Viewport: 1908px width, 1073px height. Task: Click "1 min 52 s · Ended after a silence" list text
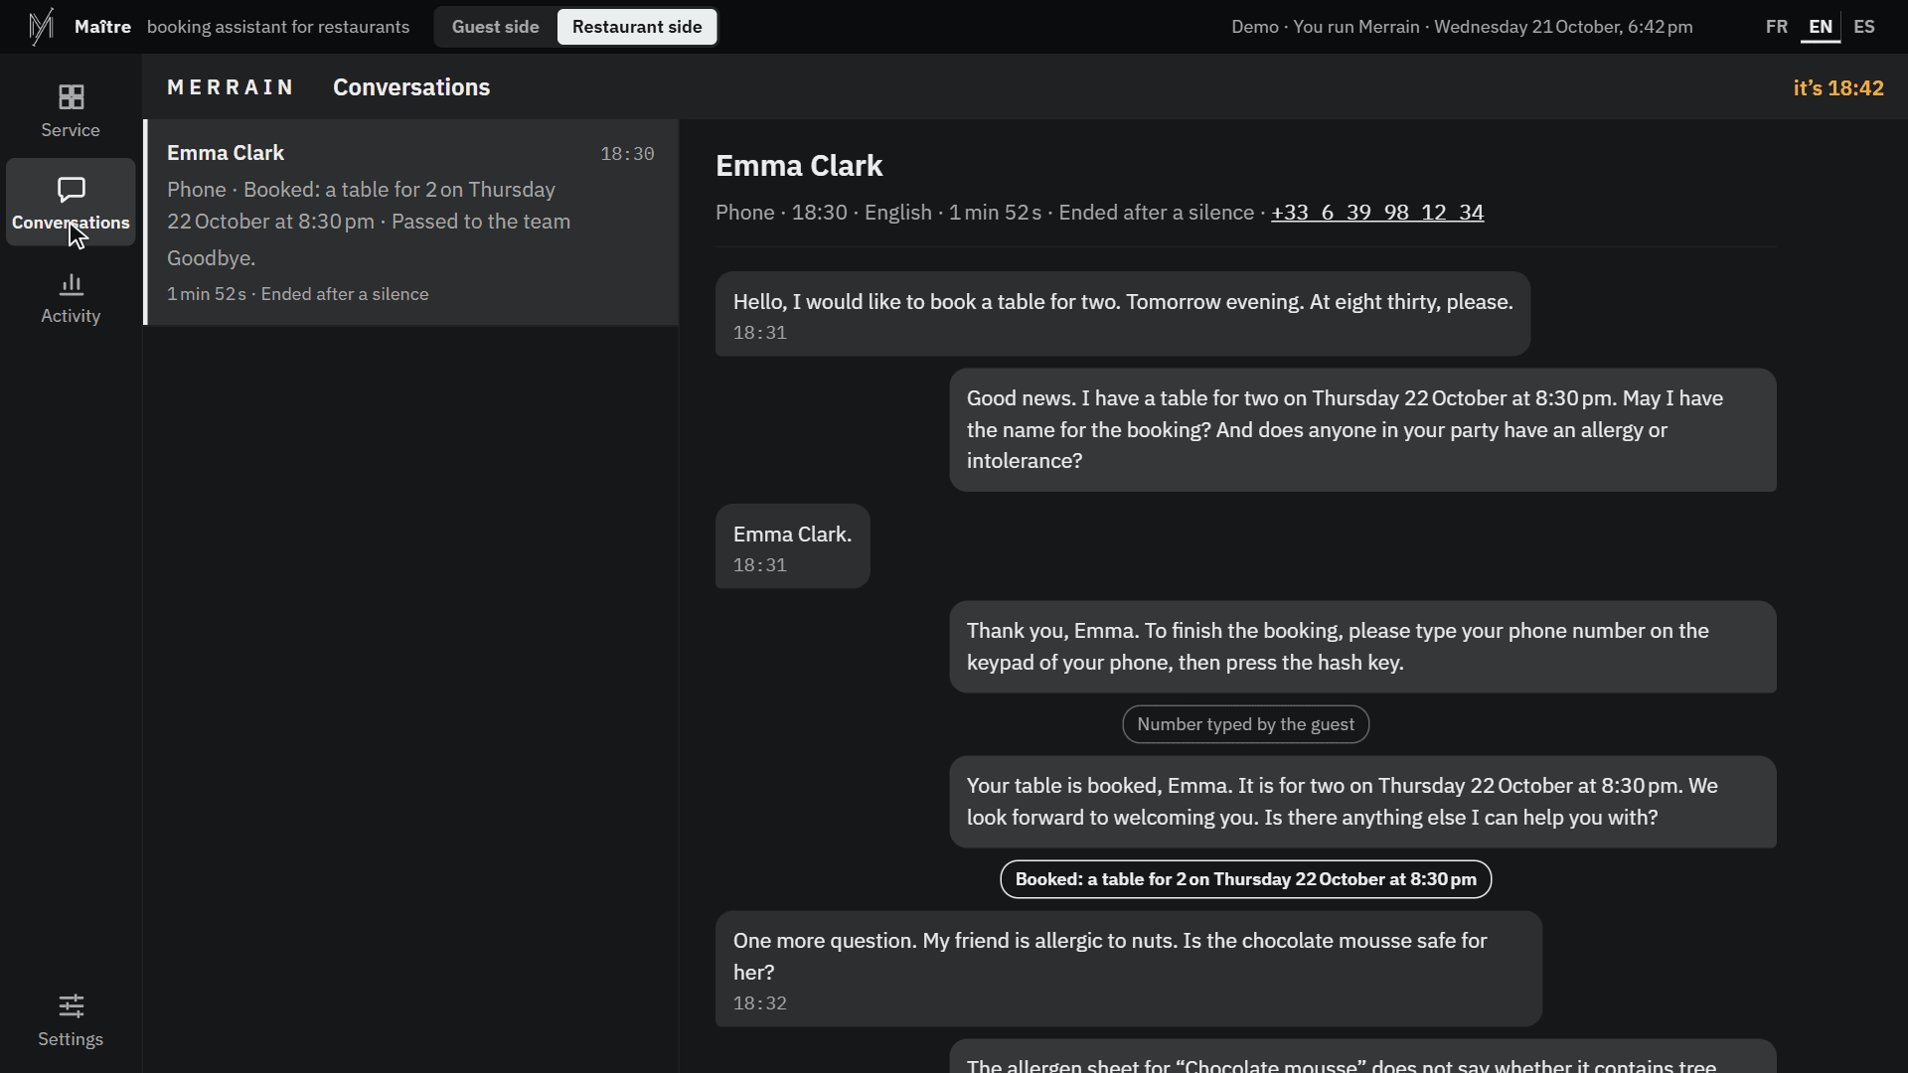298,294
